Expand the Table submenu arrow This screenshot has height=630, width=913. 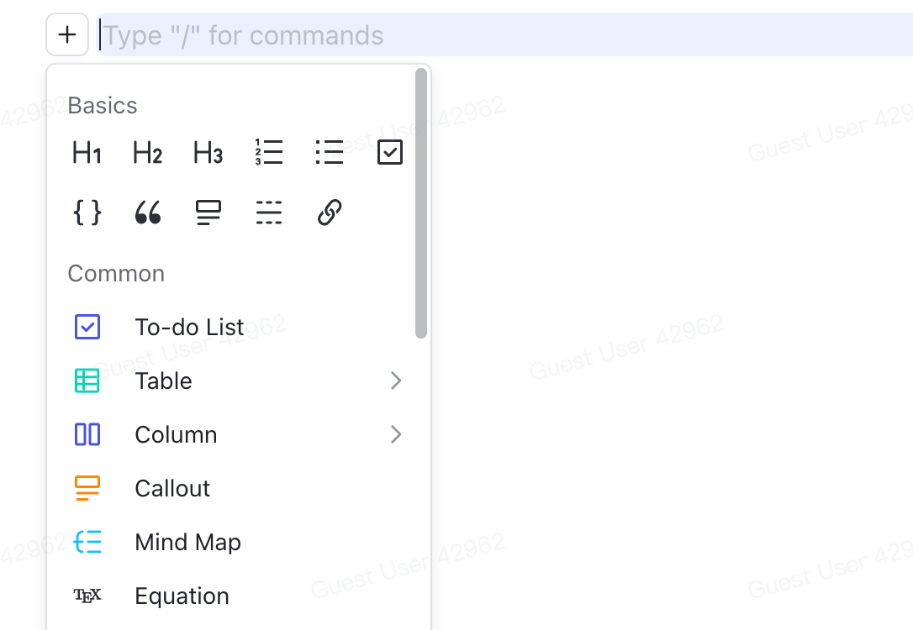point(396,381)
